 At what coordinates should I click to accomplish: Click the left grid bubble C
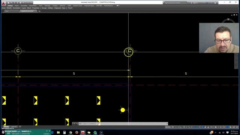click(x=18, y=51)
